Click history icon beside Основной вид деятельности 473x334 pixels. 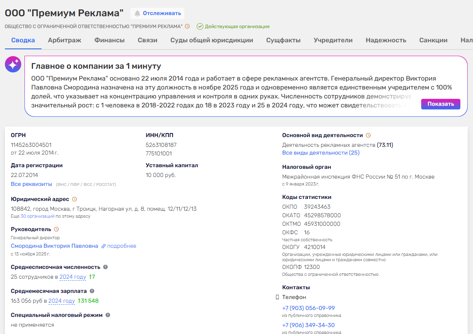tap(368, 135)
